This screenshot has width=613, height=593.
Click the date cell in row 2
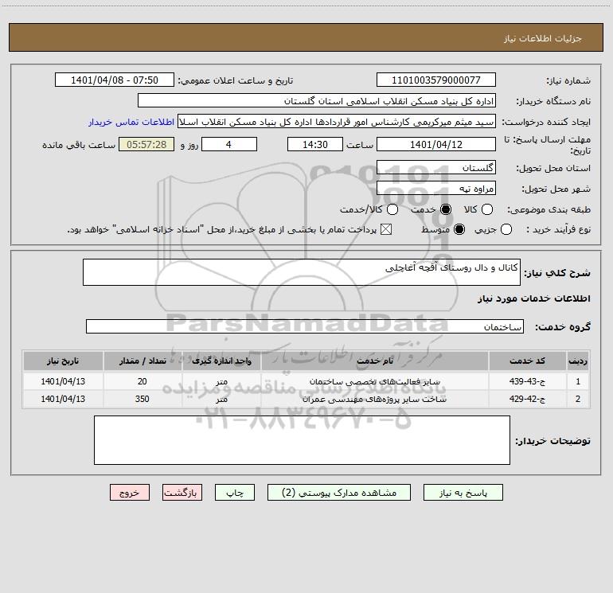[x=63, y=399]
